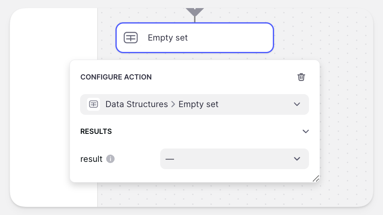
Task: Click the info icon beside result
Action: (110, 159)
